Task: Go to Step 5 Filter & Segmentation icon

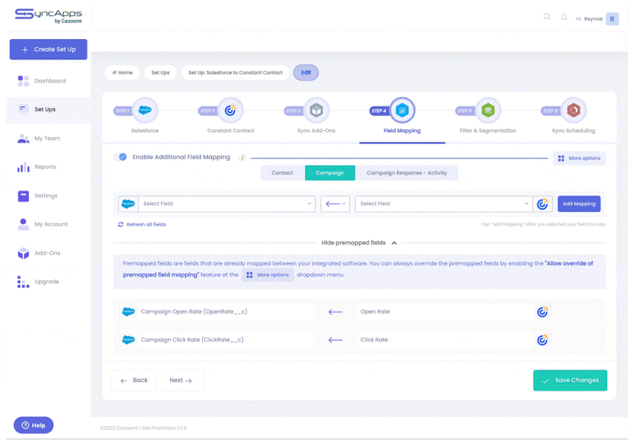Action: (x=488, y=110)
